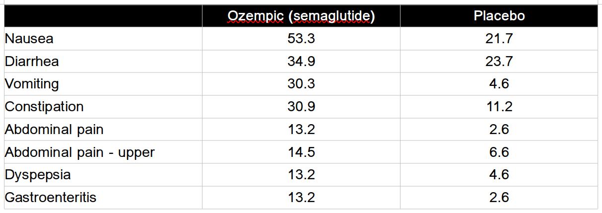
Task: Select the Ozempic diarrhea value 34.9
Action: (x=301, y=62)
